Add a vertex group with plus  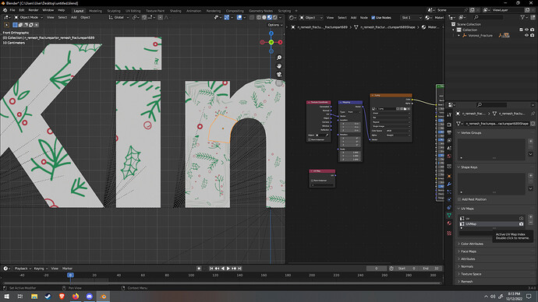(530, 141)
